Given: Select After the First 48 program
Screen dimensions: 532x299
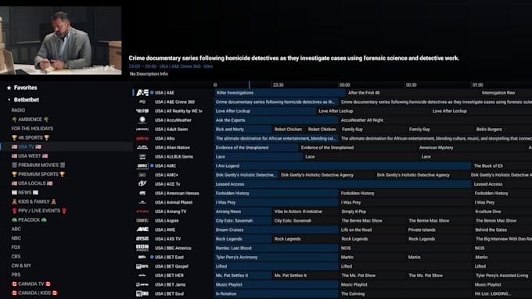Looking at the screenshot, I should point(412,92).
